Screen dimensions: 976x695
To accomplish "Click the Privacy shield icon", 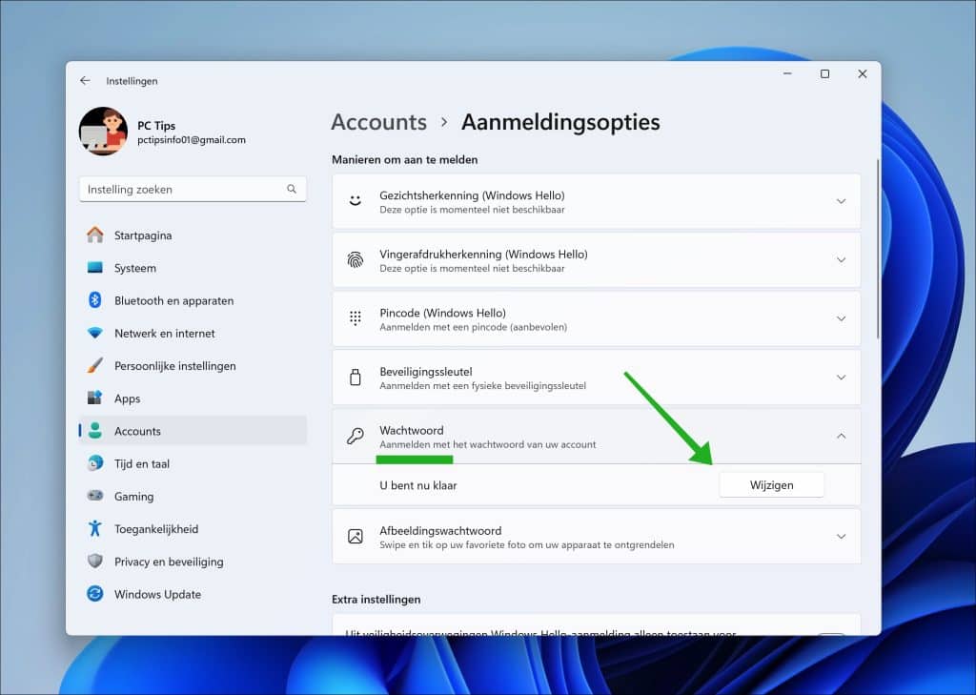I will (95, 562).
